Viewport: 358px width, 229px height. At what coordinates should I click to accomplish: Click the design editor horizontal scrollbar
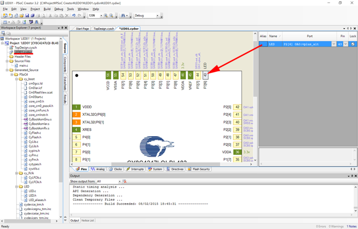click(x=165, y=164)
